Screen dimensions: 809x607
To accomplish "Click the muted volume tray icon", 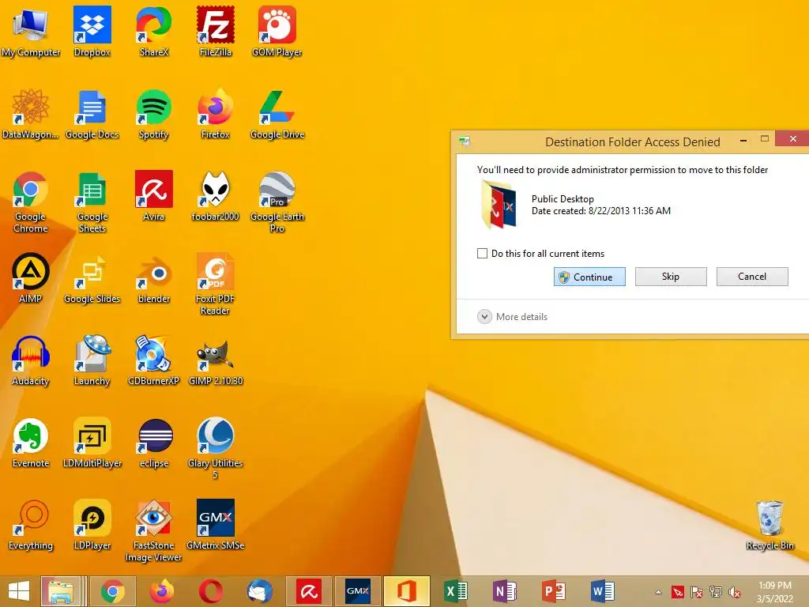I will tap(735, 592).
